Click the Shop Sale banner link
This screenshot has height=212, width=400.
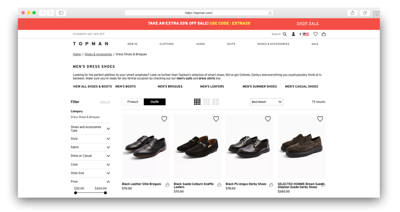[x=308, y=23]
